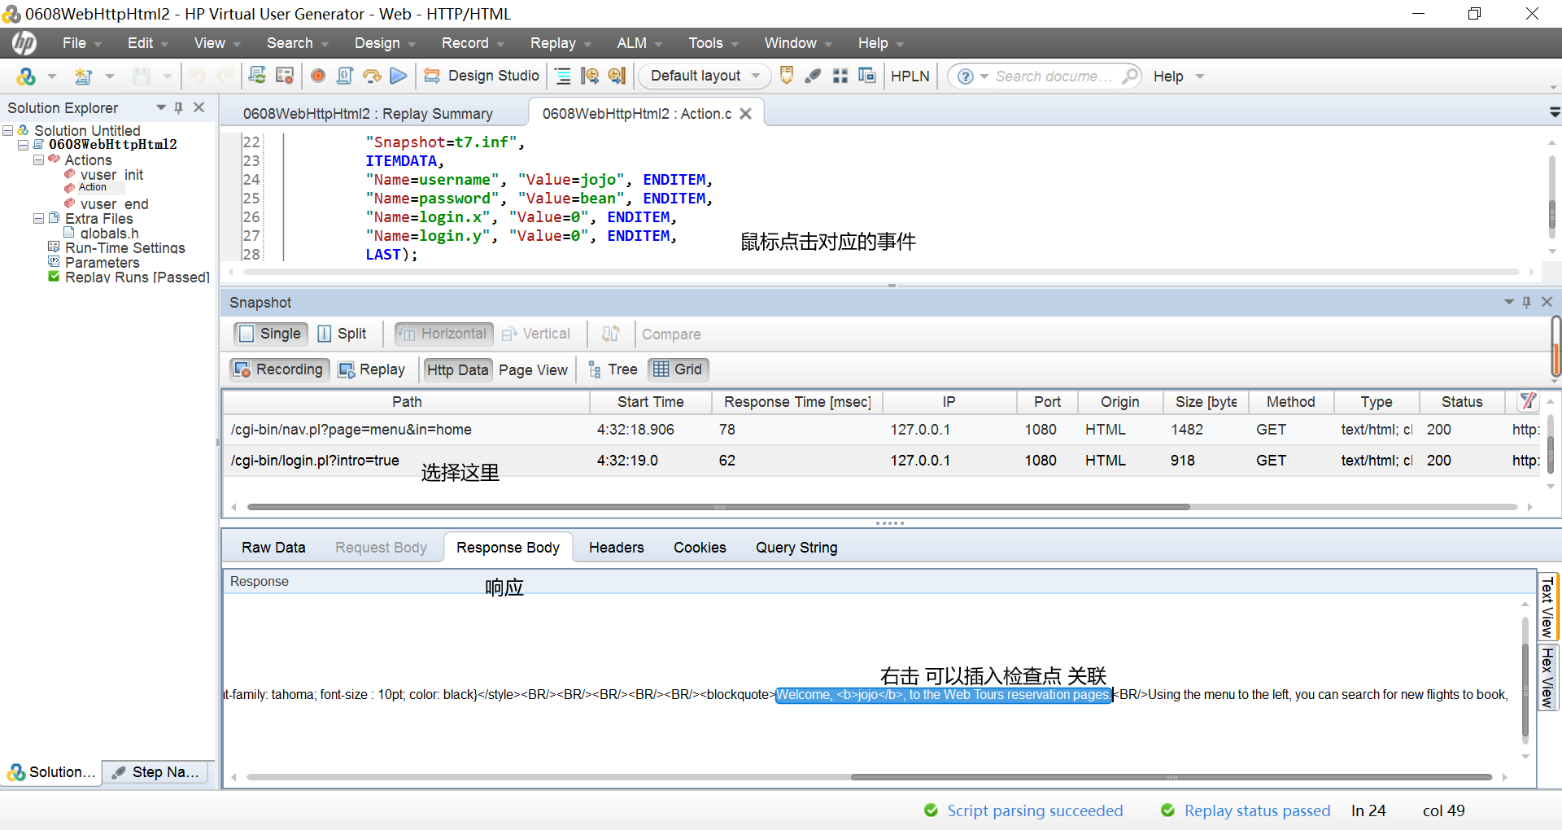The width and height of the screenshot is (1562, 830).
Task: Open the Design menu
Action: click(385, 43)
